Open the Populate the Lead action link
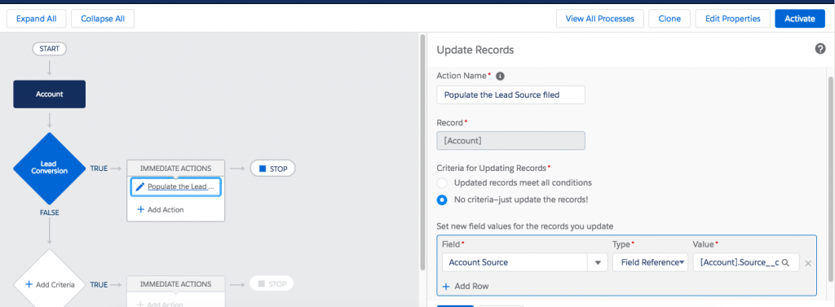The image size is (835, 307). pos(181,186)
